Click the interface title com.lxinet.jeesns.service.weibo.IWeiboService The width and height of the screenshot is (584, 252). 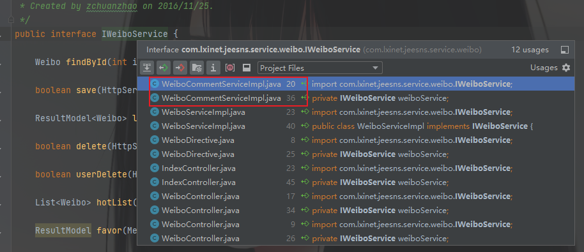271,50
